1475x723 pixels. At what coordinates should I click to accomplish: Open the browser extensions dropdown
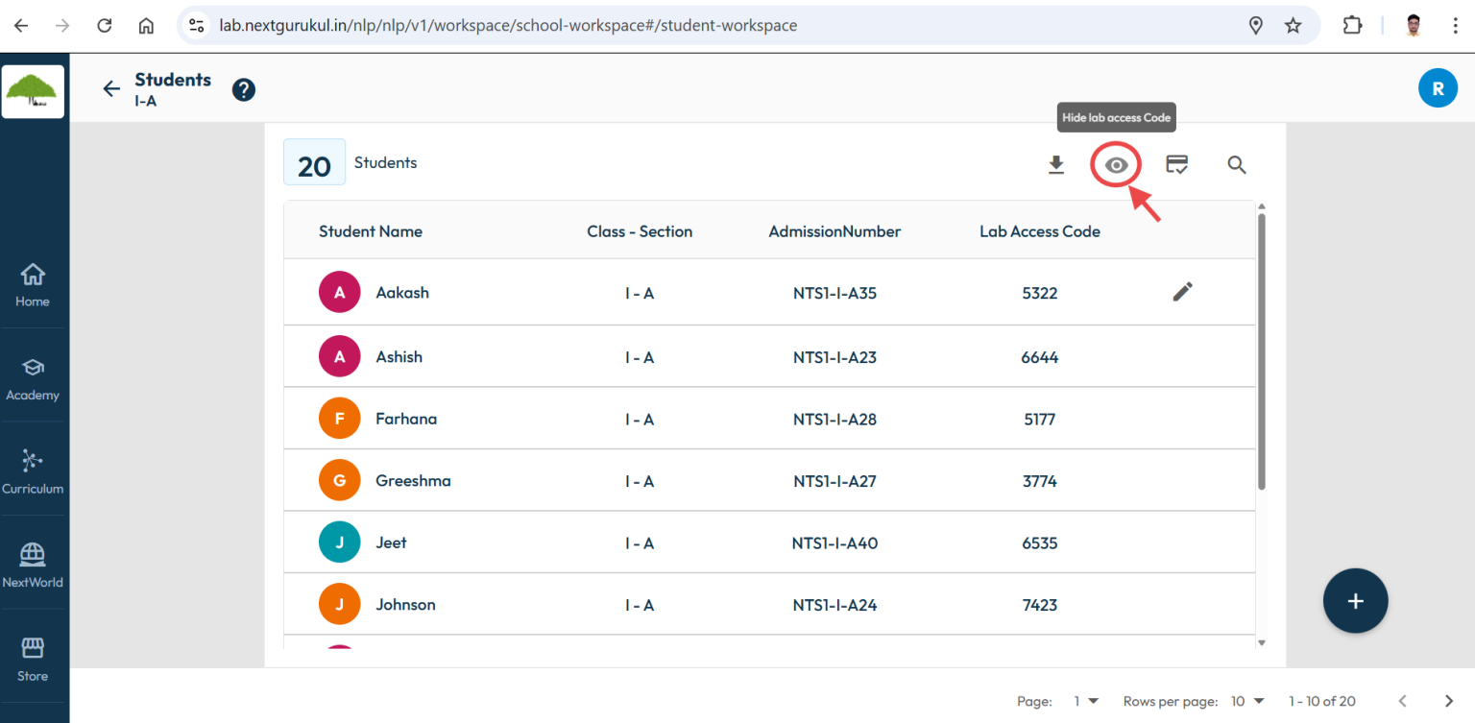click(1353, 25)
